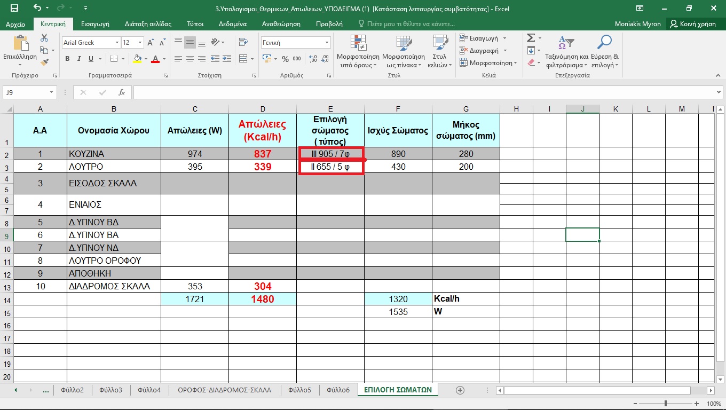Open the Εισαγωγή ribbon tab
726x410 pixels.
click(x=95, y=24)
